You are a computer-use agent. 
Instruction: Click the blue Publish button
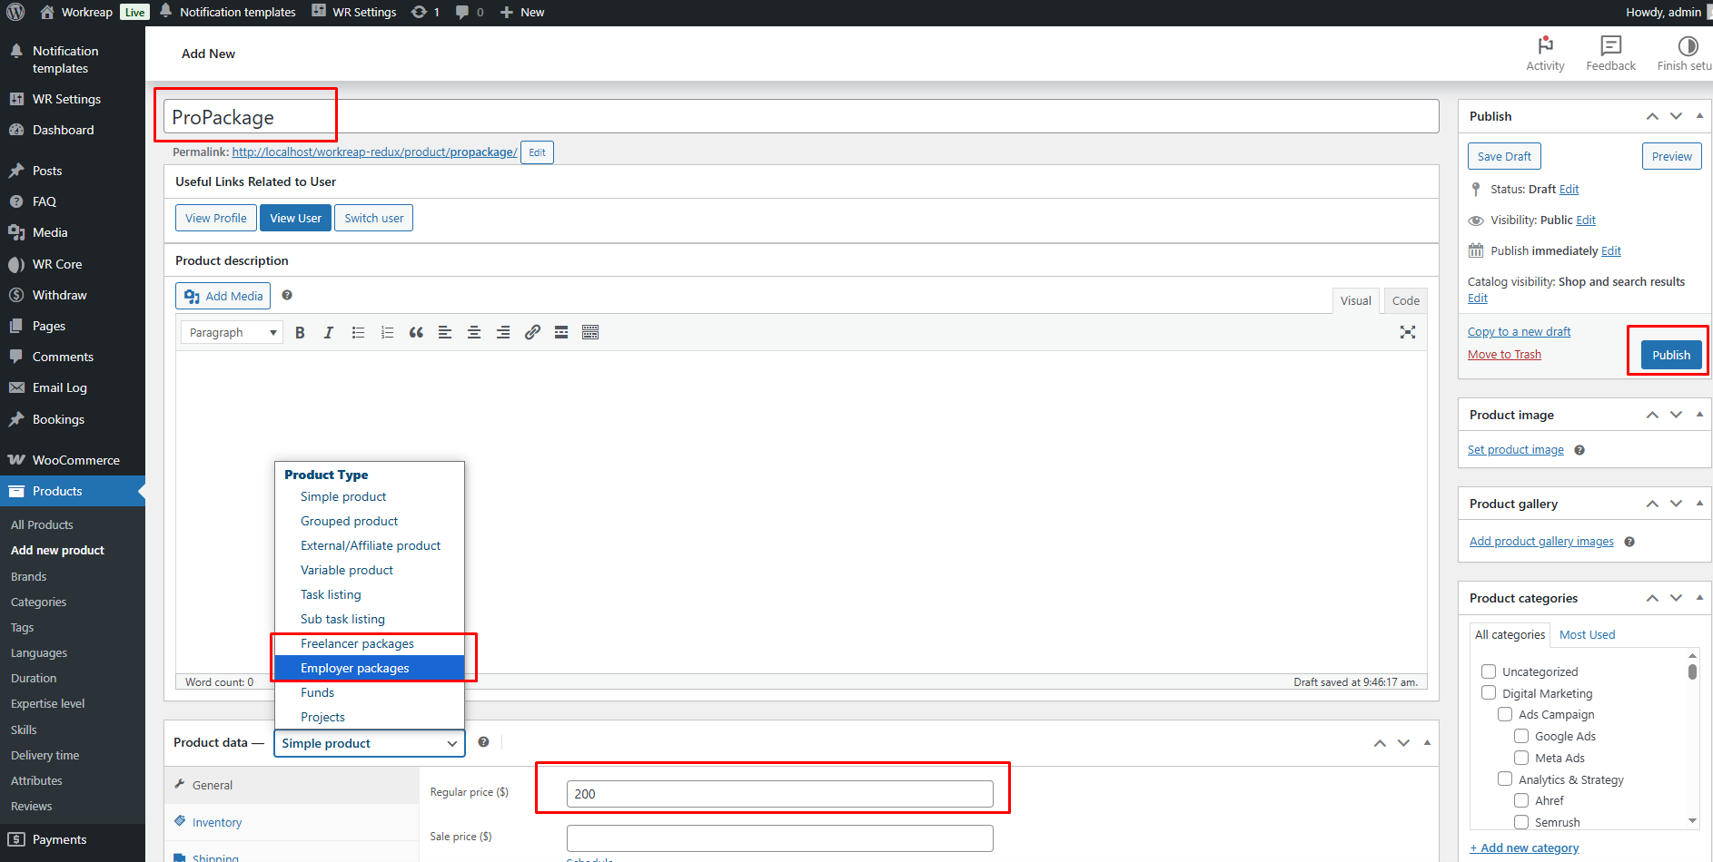[x=1670, y=355]
